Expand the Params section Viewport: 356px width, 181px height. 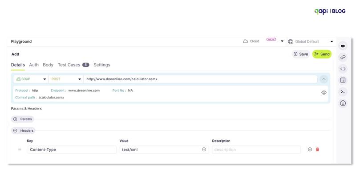click(x=23, y=119)
